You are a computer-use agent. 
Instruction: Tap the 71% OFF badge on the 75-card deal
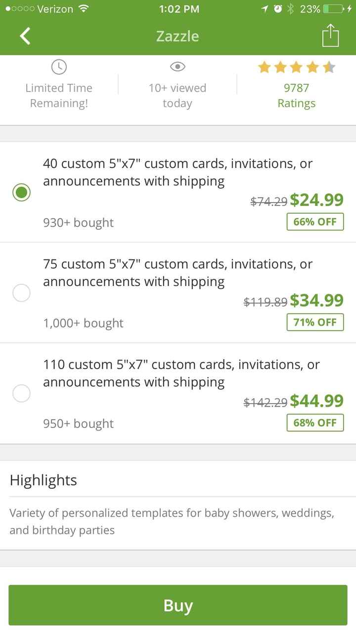click(x=315, y=322)
